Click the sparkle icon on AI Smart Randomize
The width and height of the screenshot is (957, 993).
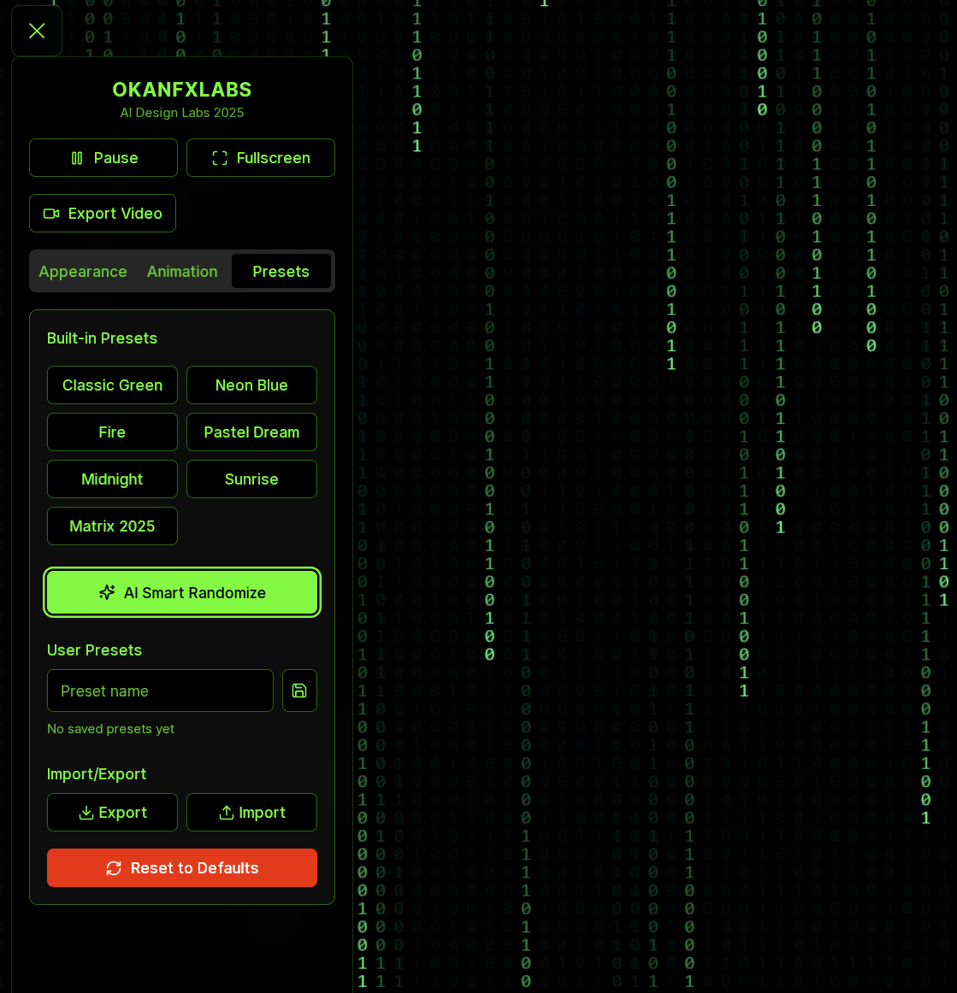tap(107, 591)
